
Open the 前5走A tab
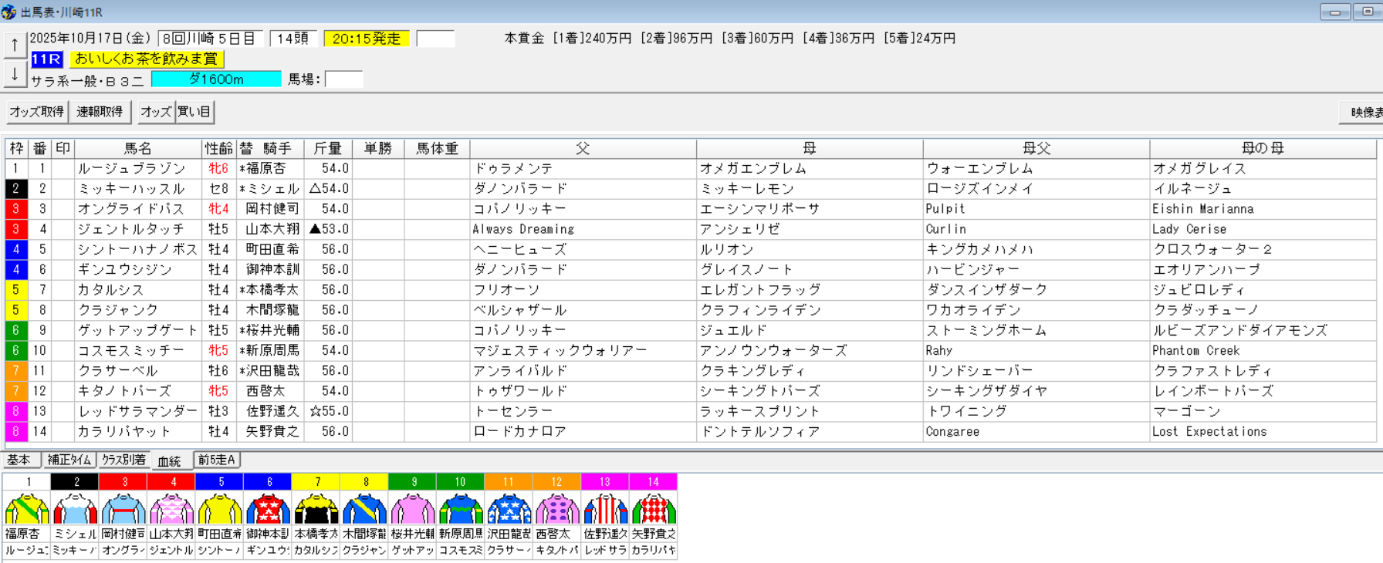pos(217,460)
